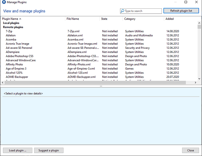Click the 7-Zip.xml file name
The image size is (202, 156).
[73, 31]
